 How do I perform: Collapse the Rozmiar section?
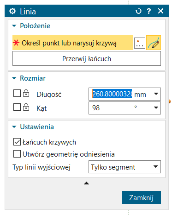14,78
